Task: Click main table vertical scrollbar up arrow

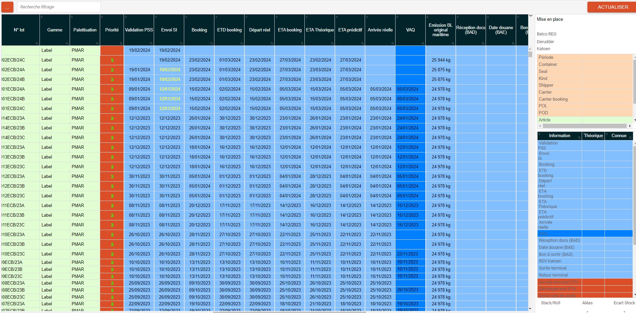Action: 531,49
